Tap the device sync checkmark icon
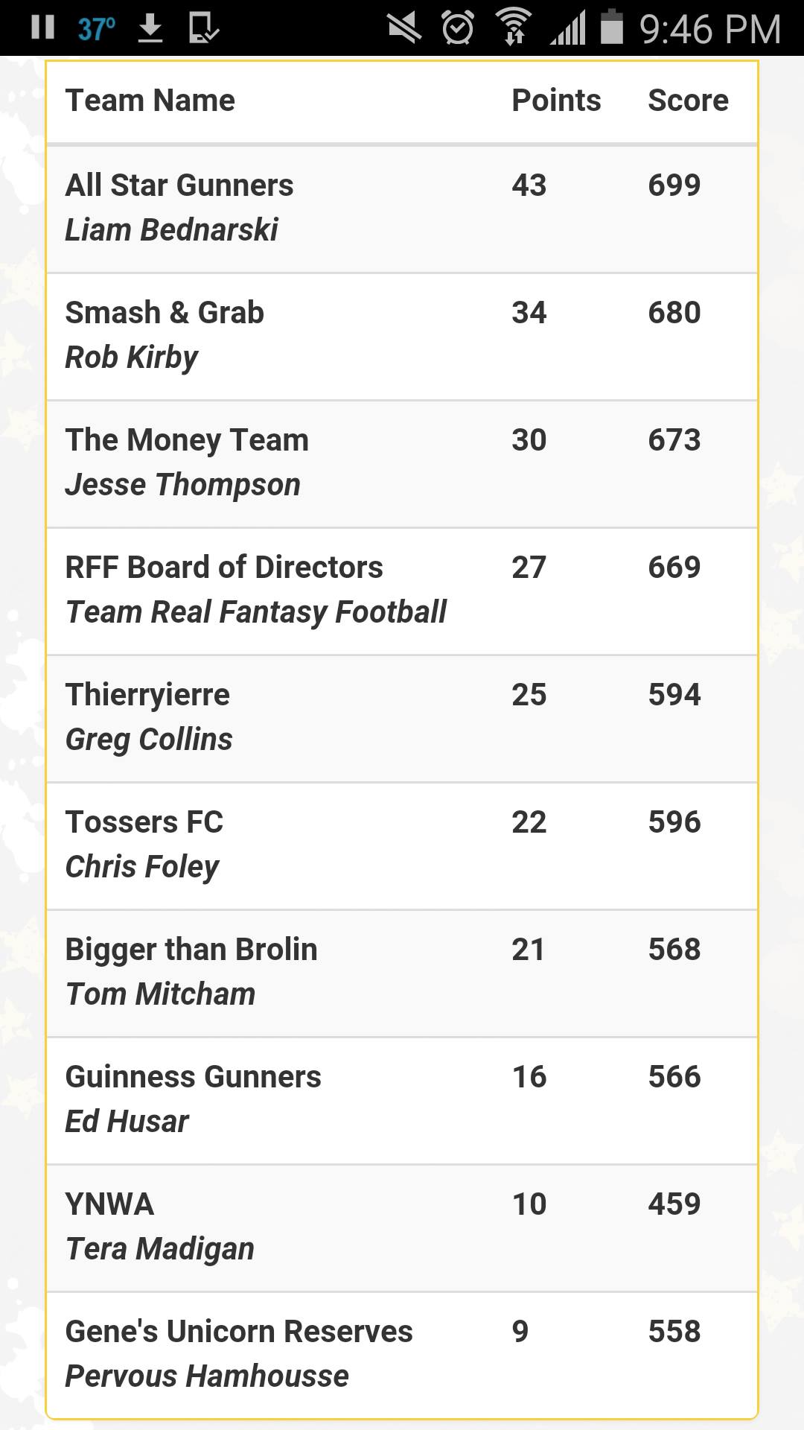Image resolution: width=804 pixels, height=1430 pixels. (203, 28)
